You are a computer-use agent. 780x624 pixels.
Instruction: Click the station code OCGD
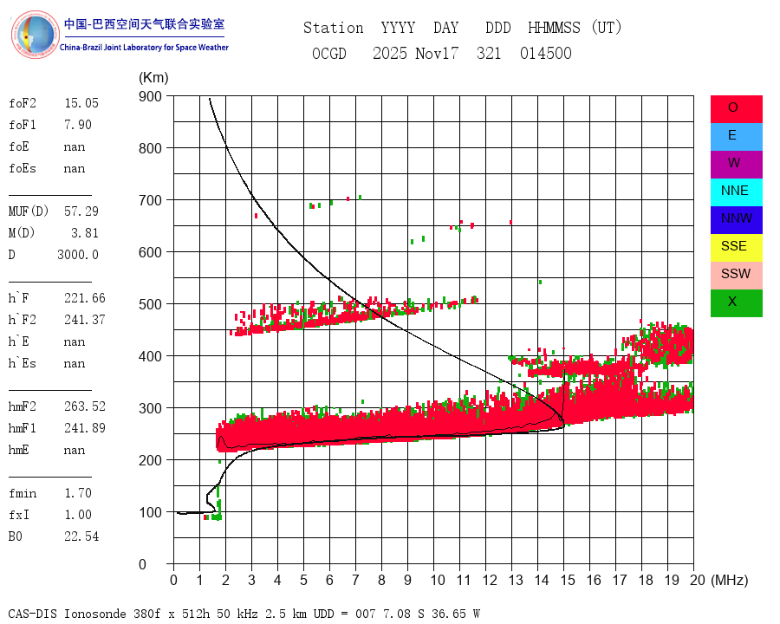[x=329, y=53]
